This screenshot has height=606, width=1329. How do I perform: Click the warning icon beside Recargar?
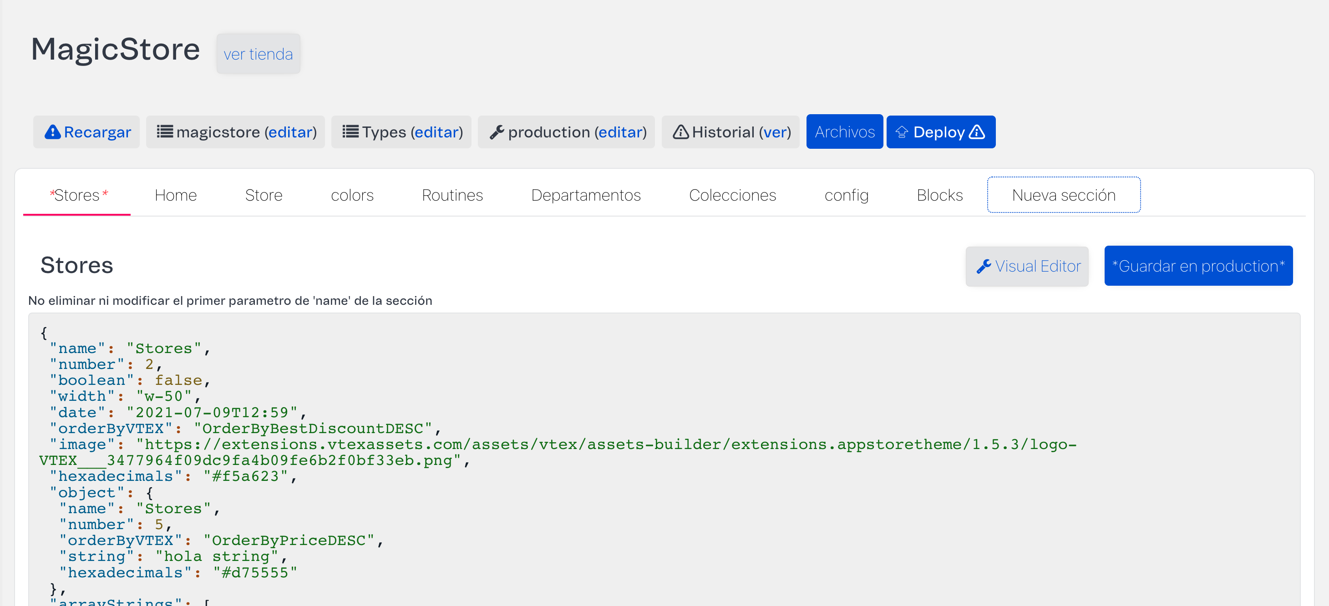(52, 132)
